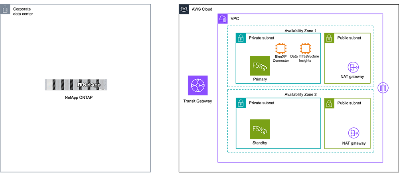Select the 'AWS Cloud' label text
Image resolution: width=399 pixels, height=176 pixels.
tap(201, 9)
